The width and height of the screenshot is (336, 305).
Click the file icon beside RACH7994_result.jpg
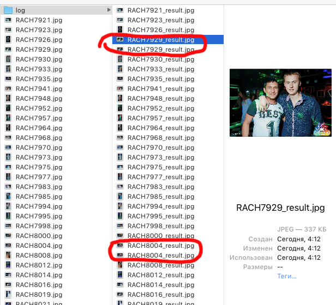point(120,206)
